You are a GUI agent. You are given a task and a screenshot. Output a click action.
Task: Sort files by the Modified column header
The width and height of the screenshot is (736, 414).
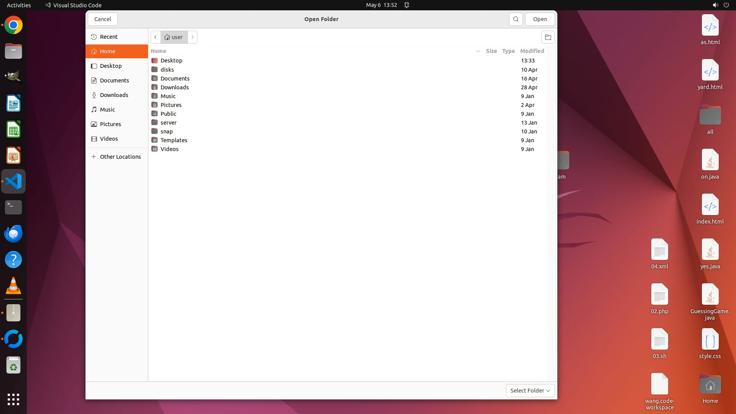tap(532, 51)
